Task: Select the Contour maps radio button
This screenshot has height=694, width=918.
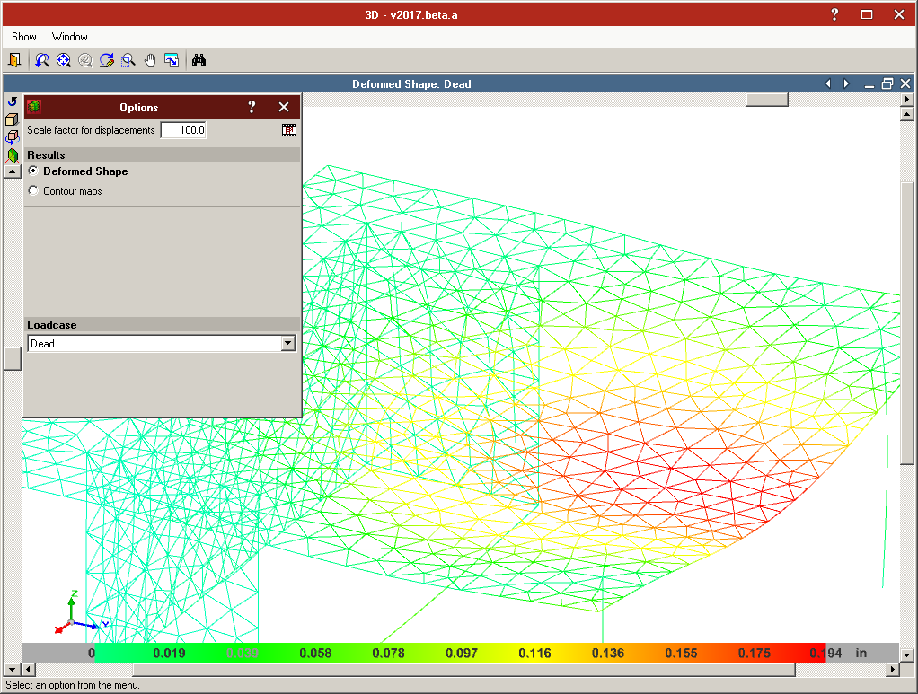Action: click(x=33, y=190)
